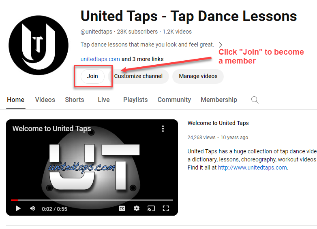Mute the video volume speaker icon

[x=32, y=208]
